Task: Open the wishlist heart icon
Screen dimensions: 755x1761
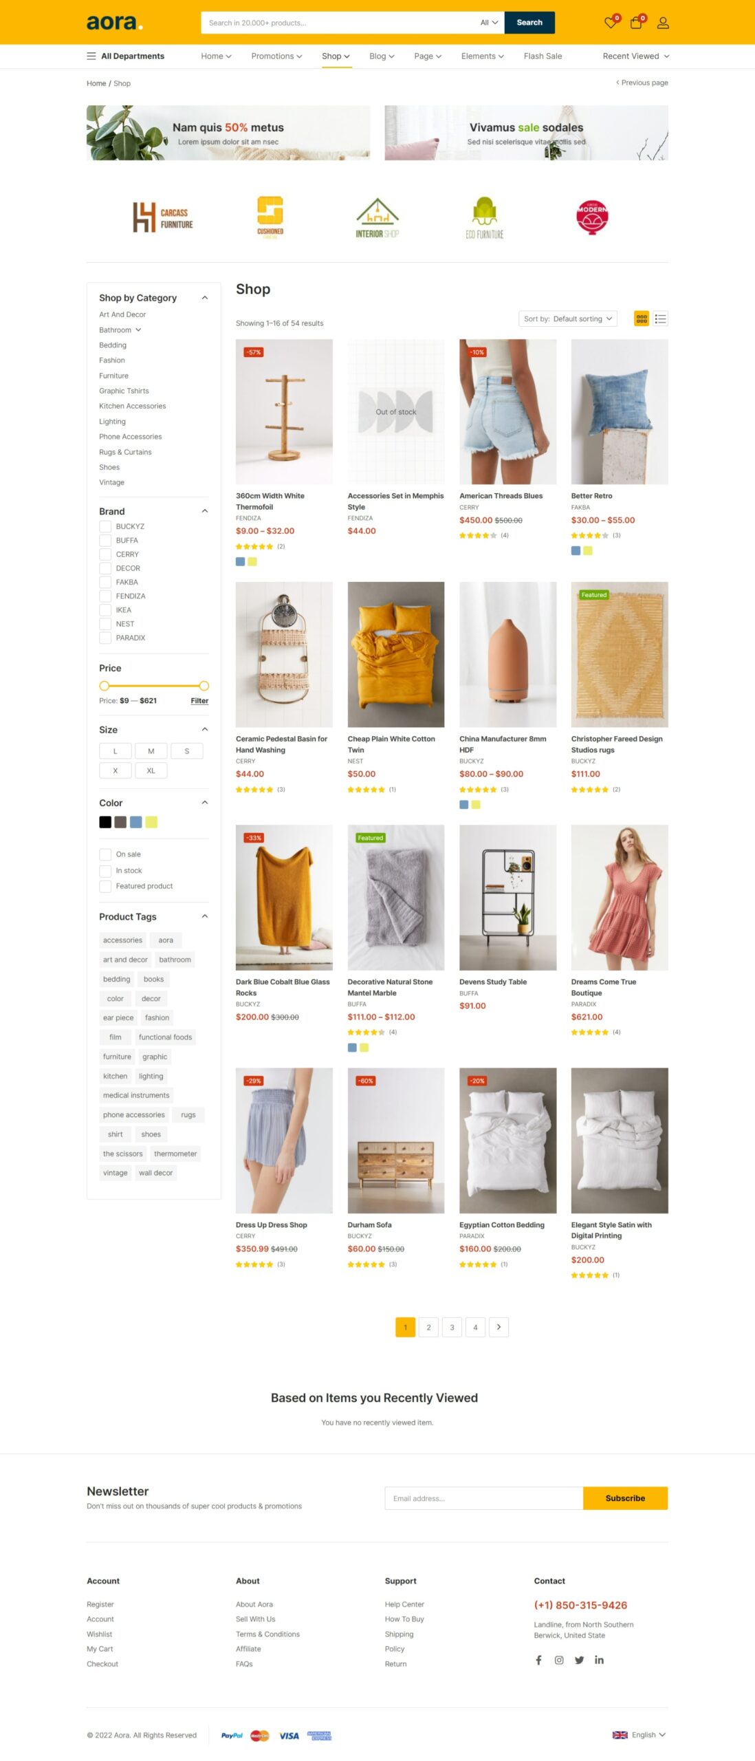Action: click(611, 23)
